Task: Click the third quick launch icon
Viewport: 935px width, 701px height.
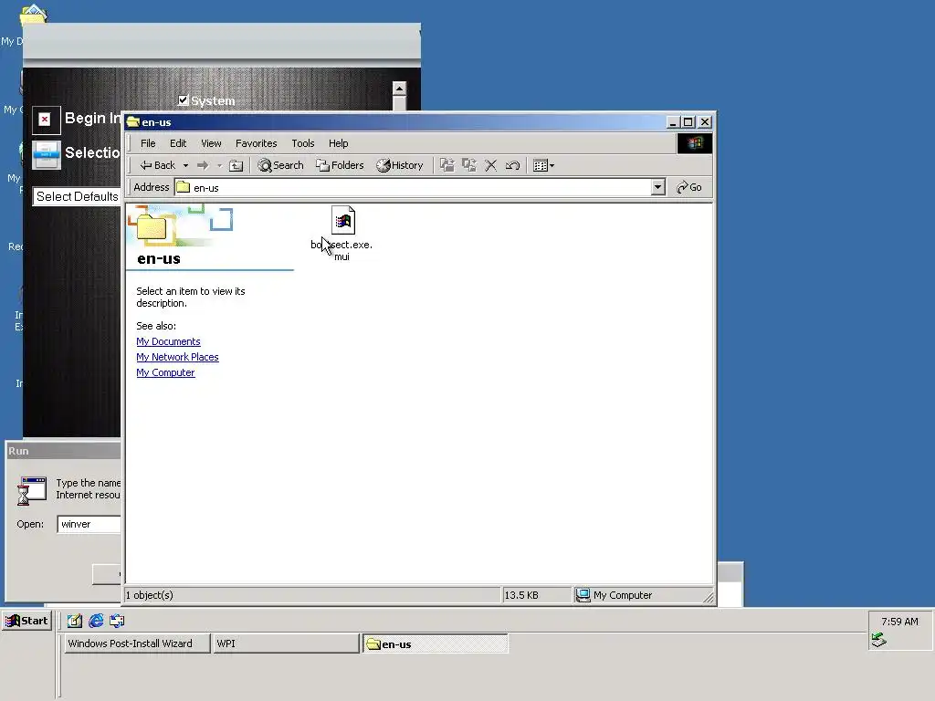Action: click(117, 621)
